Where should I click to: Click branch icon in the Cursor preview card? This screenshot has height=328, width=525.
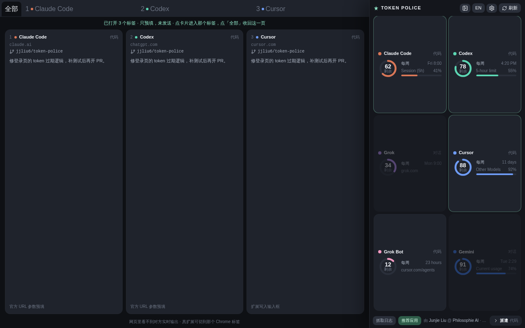(x=253, y=52)
